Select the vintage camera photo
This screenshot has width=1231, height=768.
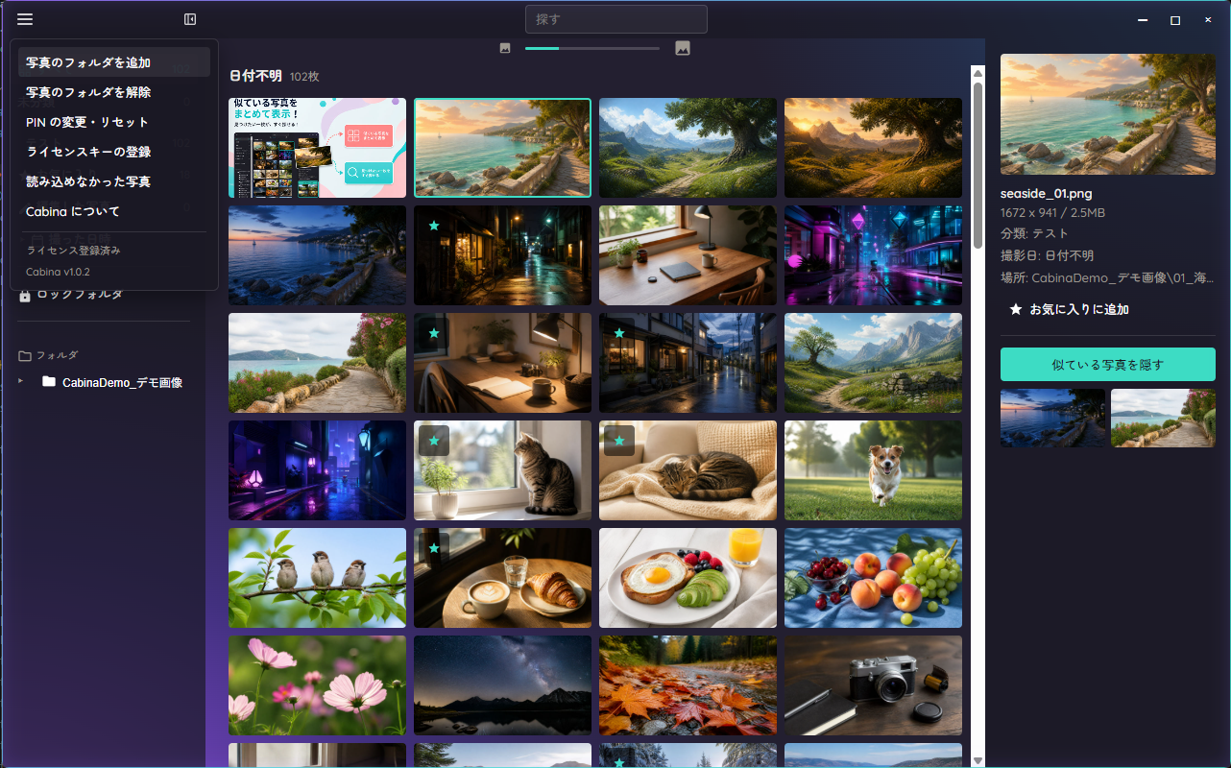pos(873,685)
